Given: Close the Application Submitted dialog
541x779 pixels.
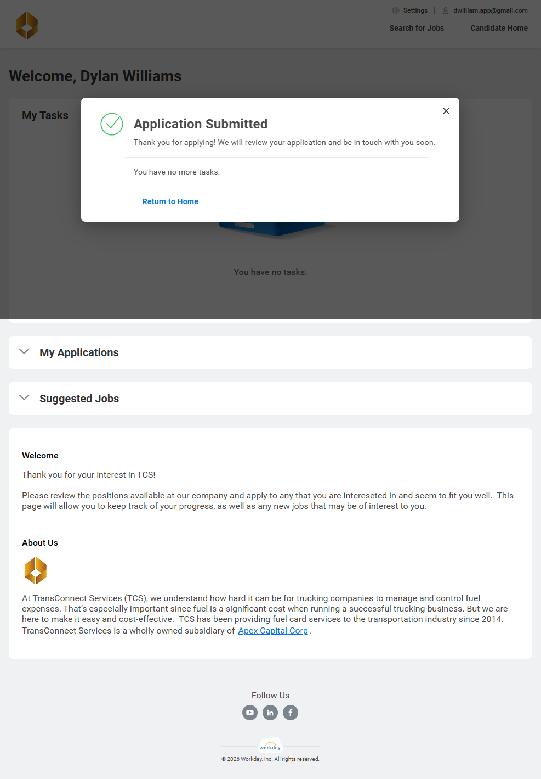Looking at the screenshot, I should pos(446,111).
